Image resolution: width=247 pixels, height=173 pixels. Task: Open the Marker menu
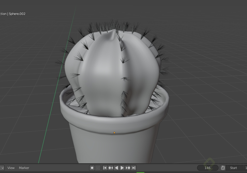point(24,168)
